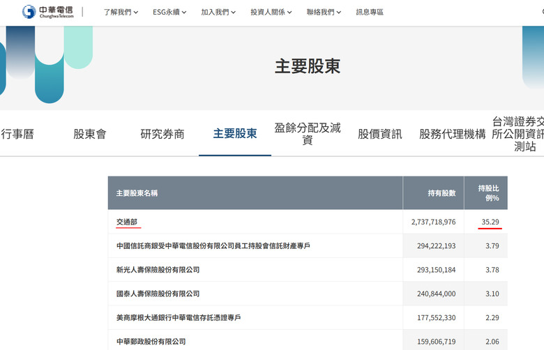This screenshot has width=544, height=350.
Task: Switch to the 行事曆 tab
Action: pyautogui.click(x=17, y=134)
